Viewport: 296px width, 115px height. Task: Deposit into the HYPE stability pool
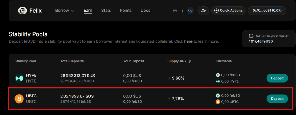pyautogui.click(x=277, y=78)
